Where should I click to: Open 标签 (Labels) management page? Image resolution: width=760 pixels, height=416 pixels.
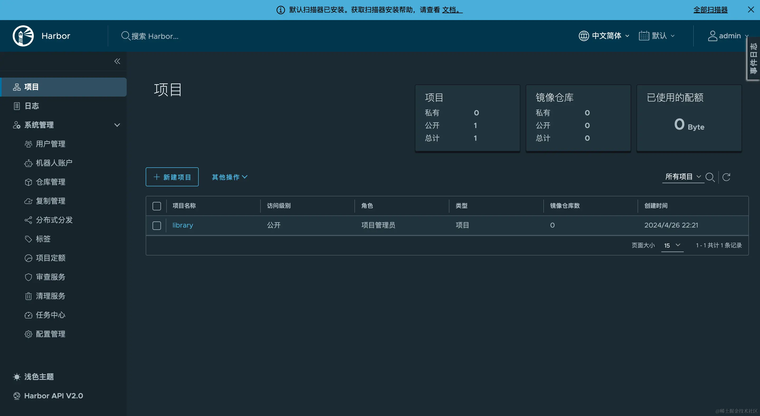tap(43, 239)
